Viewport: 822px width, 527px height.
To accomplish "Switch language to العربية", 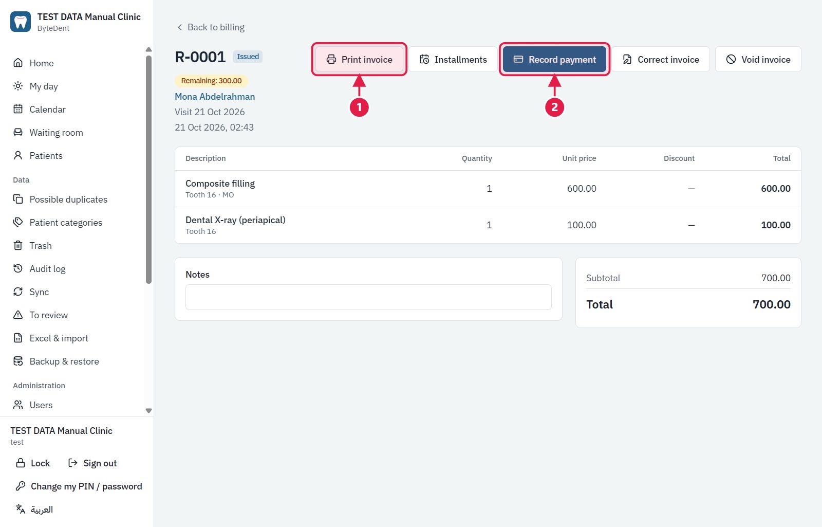I will click(x=34, y=509).
